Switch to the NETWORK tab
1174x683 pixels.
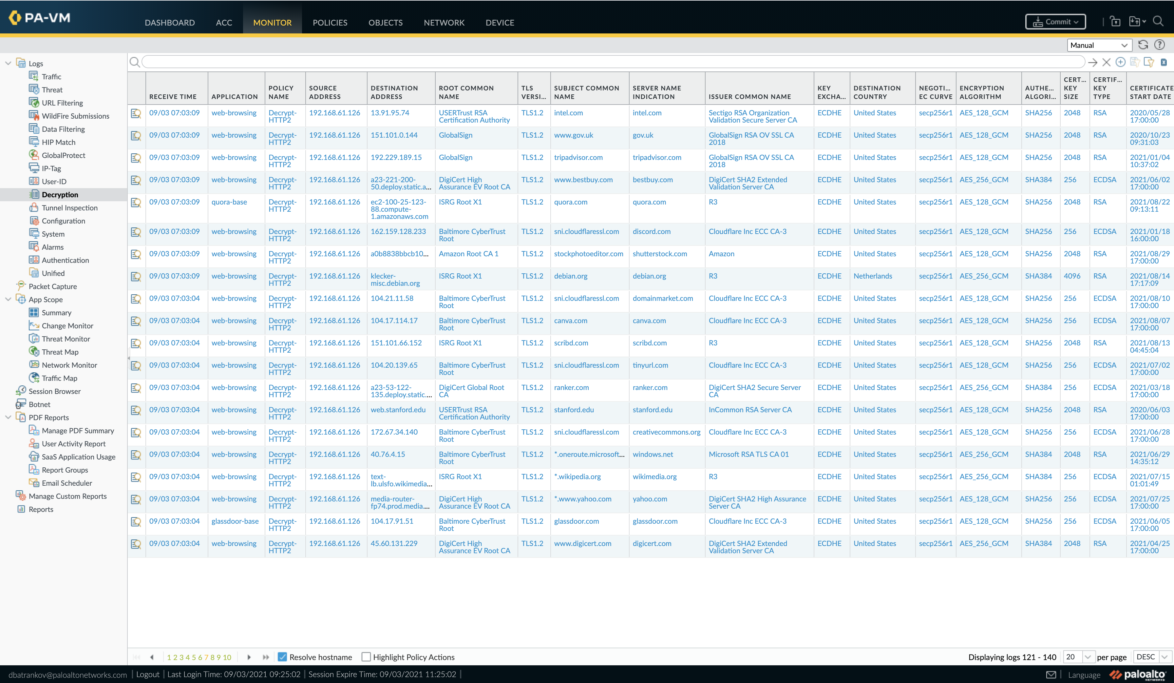click(x=444, y=22)
